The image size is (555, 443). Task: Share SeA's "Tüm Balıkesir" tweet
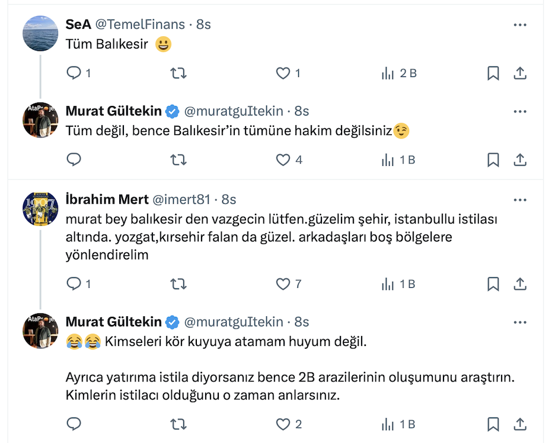pyautogui.click(x=519, y=73)
